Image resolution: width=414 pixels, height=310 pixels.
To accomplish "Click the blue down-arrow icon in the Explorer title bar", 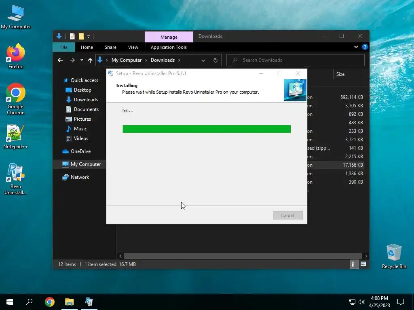I will pyautogui.click(x=59, y=36).
